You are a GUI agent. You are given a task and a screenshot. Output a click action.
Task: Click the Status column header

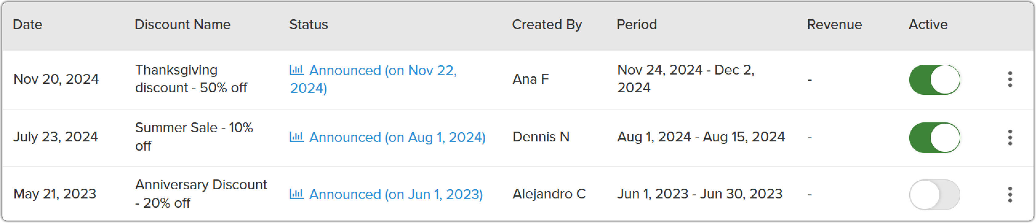[309, 25]
